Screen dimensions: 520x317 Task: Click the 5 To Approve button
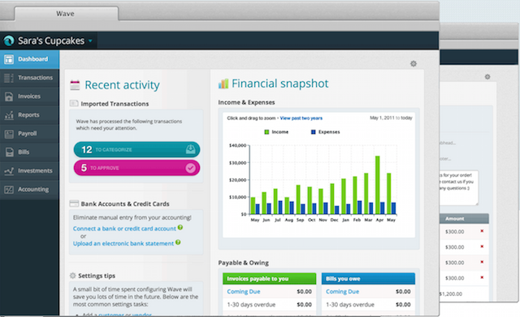[x=136, y=168]
